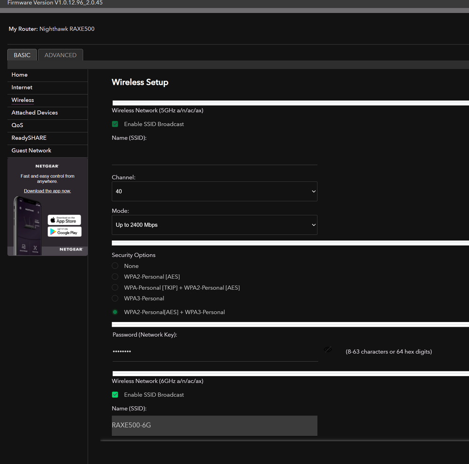Click Wireless Network (6GHz a/n/ac/ax) label
This screenshot has height=464, width=469.
(x=158, y=381)
